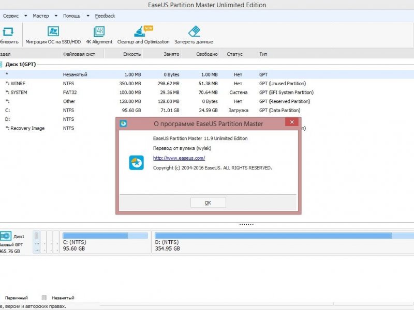Select the SYSTEM FAT32 partition row
Image resolution: width=414 pixels, height=310 pixels.
coord(207,92)
